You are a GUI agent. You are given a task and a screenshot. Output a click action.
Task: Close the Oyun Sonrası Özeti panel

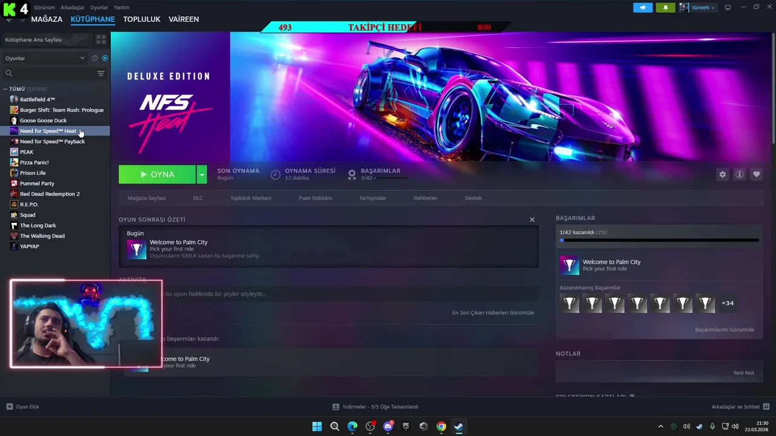pyautogui.click(x=532, y=220)
